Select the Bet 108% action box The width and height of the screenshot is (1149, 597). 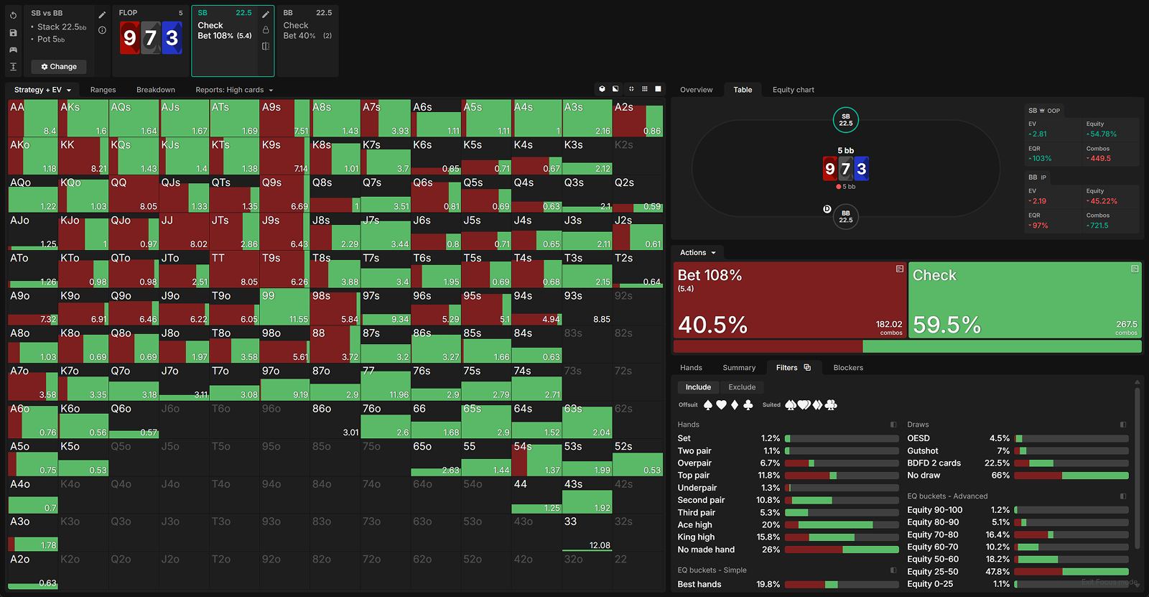click(x=790, y=300)
